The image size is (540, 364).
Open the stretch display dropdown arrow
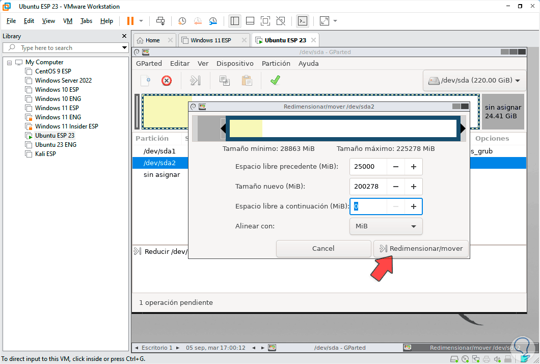tap(335, 21)
